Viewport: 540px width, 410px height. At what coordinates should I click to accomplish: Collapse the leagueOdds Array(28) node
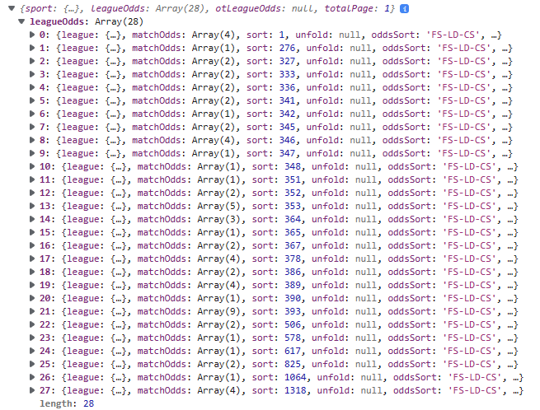click(x=21, y=21)
